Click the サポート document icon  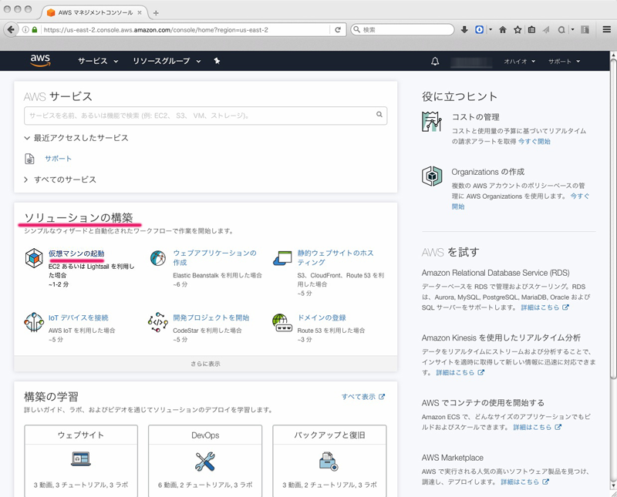pyautogui.click(x=29, y=159)
